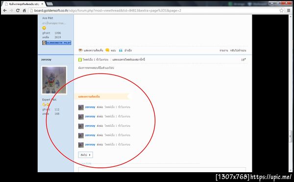The height and width of the screenshot is (182, 294).
Task: Click รายงาน report link
Action: pyautogui.click(x=224, y=50)
